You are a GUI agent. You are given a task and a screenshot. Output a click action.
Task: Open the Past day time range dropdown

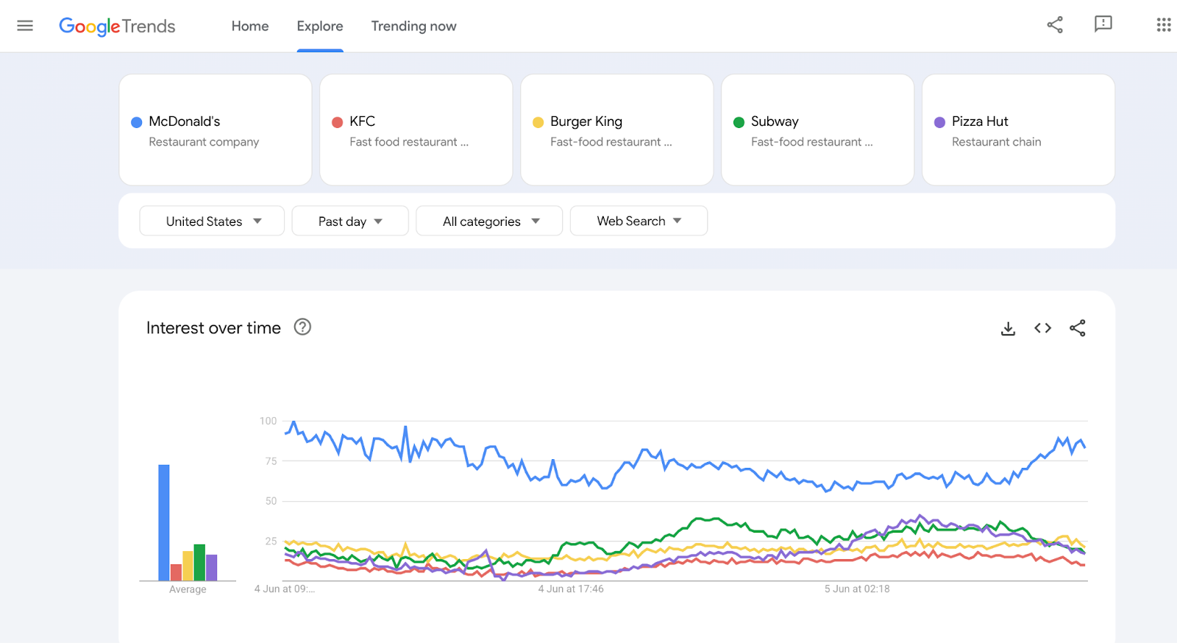point(350,221)
